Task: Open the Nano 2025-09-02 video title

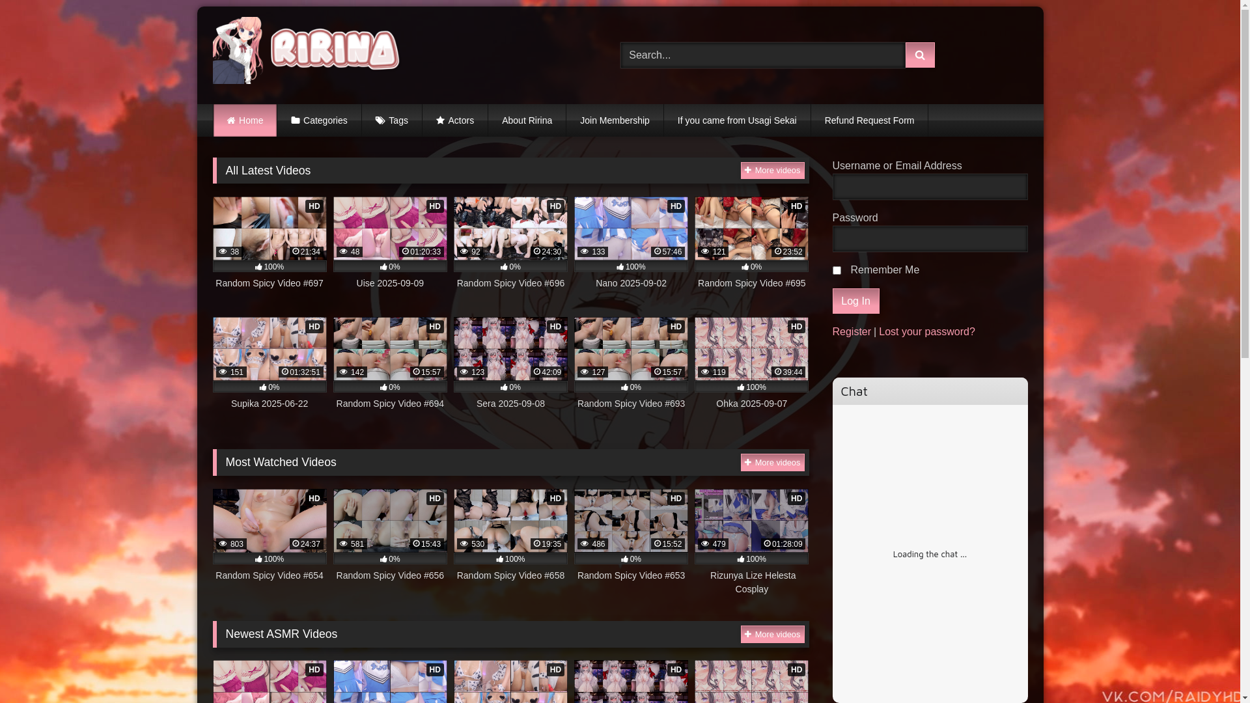Action: click(x=631, y=283)
